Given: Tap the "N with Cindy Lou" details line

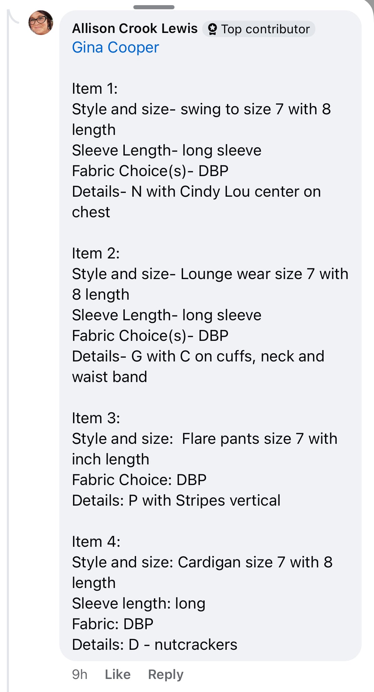Looking at the screenshot, I should [196, 192].
